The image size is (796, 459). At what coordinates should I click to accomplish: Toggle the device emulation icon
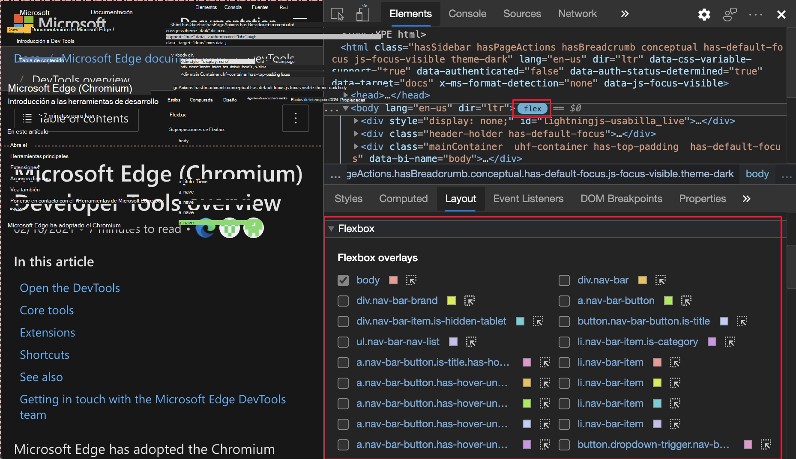point(362,14)
